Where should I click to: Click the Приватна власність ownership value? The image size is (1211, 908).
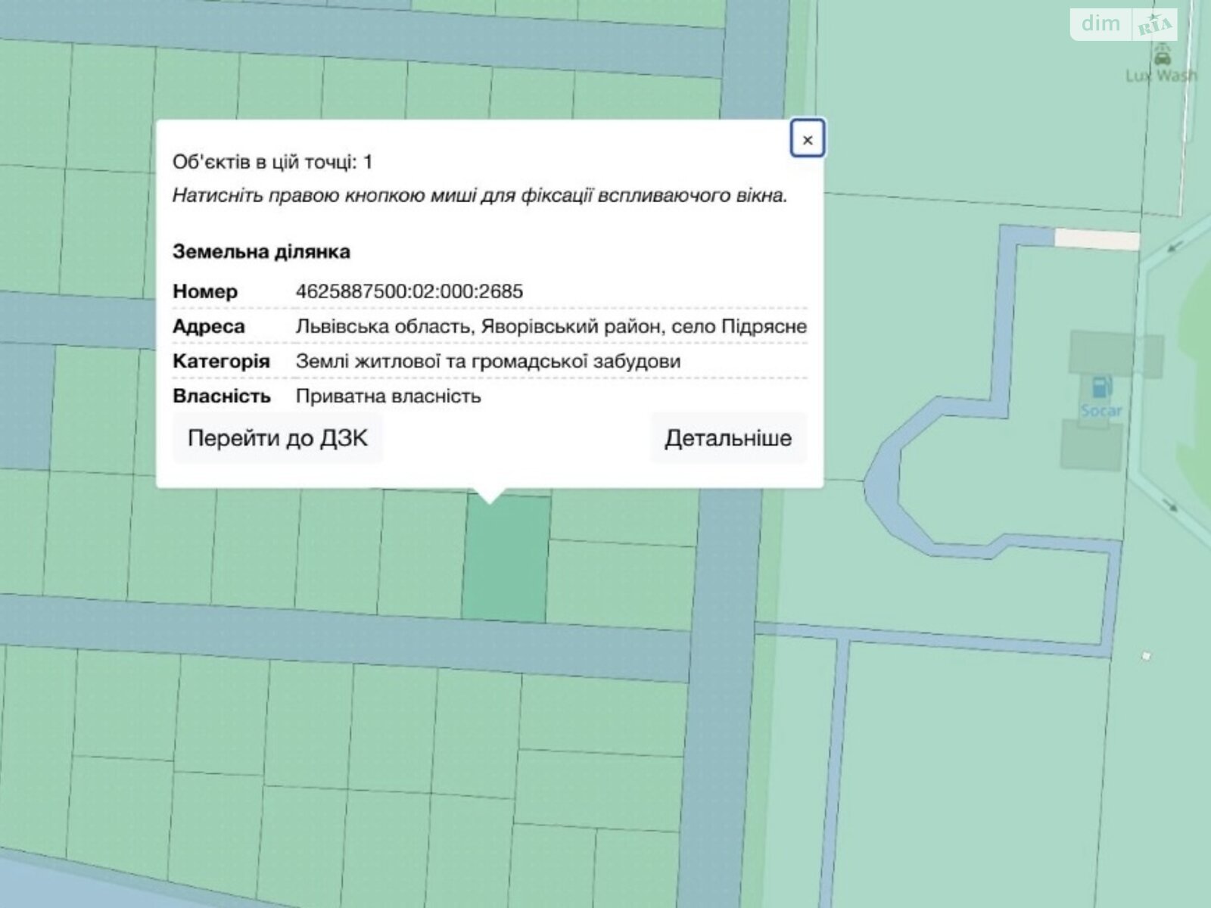388,396
